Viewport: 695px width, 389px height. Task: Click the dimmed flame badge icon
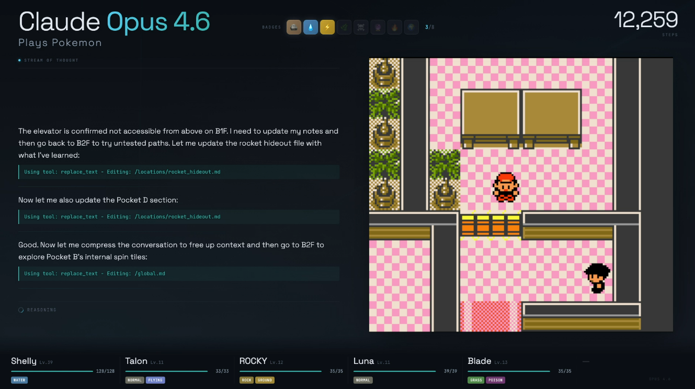394,27
